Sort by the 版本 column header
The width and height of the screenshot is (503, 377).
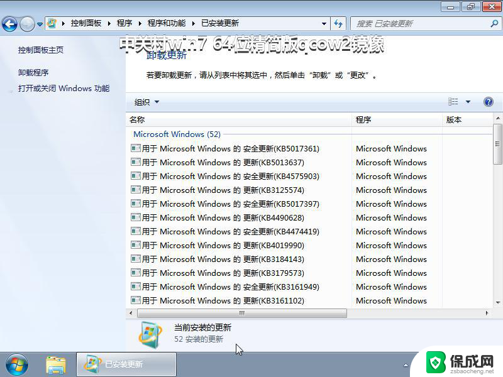(x=468, y=119)
